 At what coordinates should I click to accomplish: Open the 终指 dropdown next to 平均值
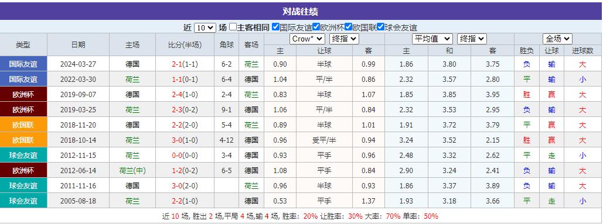pyautogui.click(x=472, y=39)
